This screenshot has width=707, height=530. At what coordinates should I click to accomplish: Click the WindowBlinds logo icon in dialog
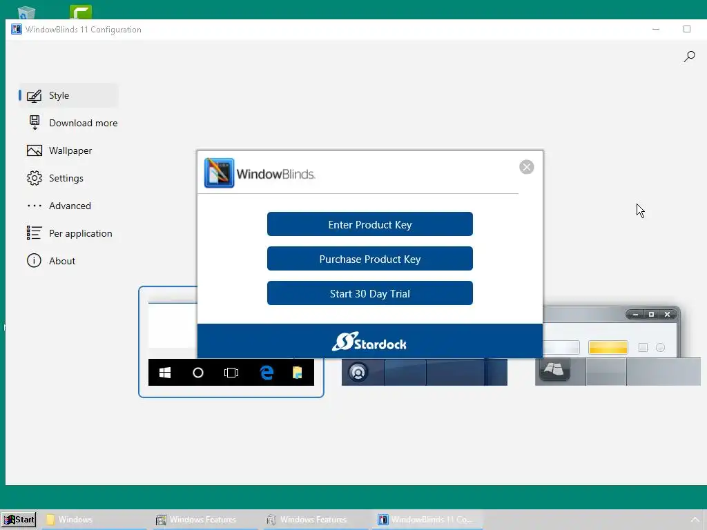coord(219,173)
